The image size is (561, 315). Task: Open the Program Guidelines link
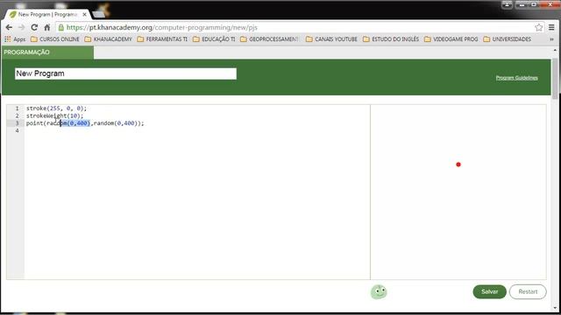516,78
